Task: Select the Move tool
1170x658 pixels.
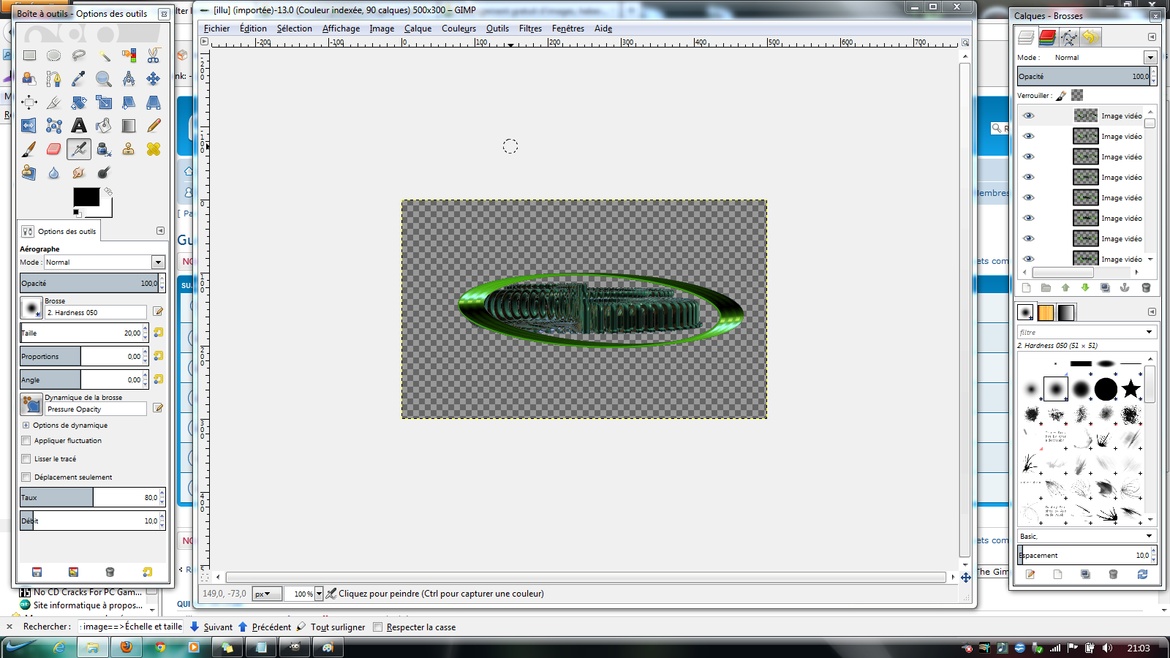Action: (x=154, y=79)
